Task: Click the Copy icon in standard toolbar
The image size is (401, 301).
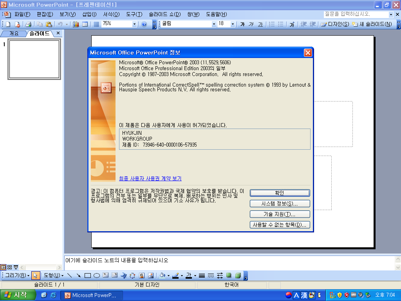Action: coord(40,24)
